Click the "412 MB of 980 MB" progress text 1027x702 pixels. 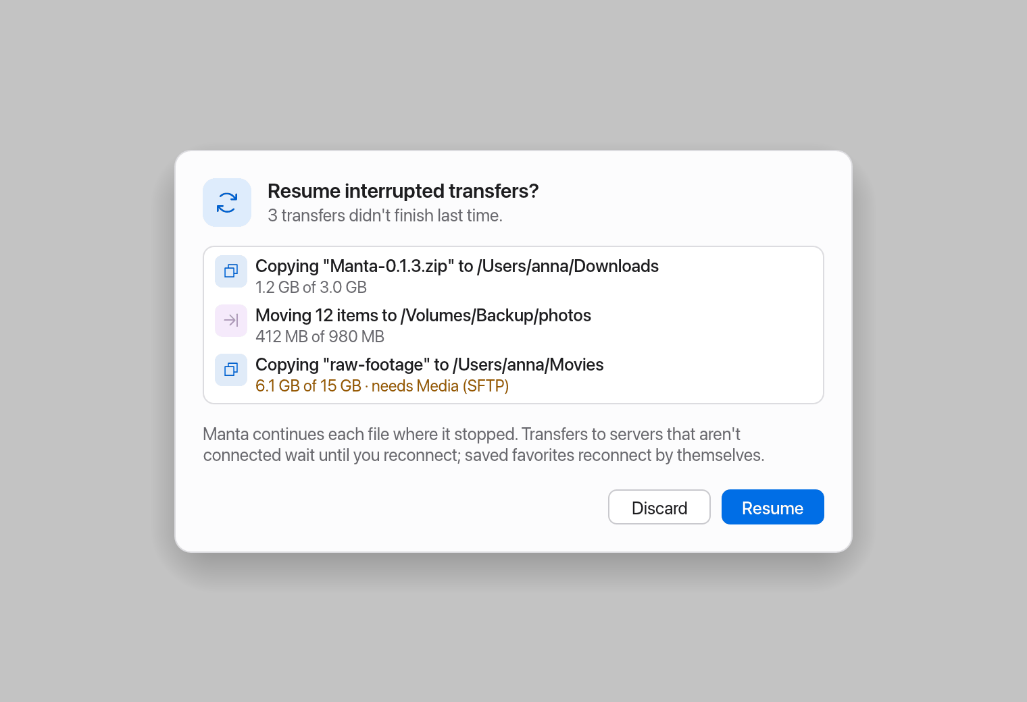320,337
